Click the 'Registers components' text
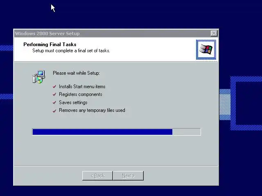 (81, 94)
